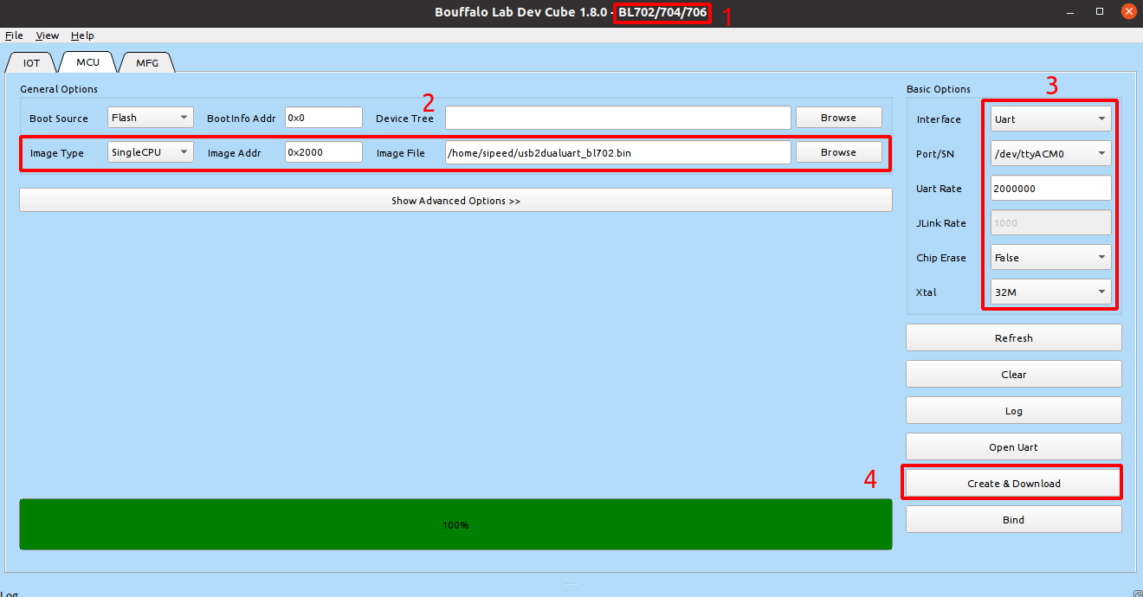Image resolution: width=1143 pixels, height=597 pixels.
Task: Open the Help menu
Action: coord(82,35)
